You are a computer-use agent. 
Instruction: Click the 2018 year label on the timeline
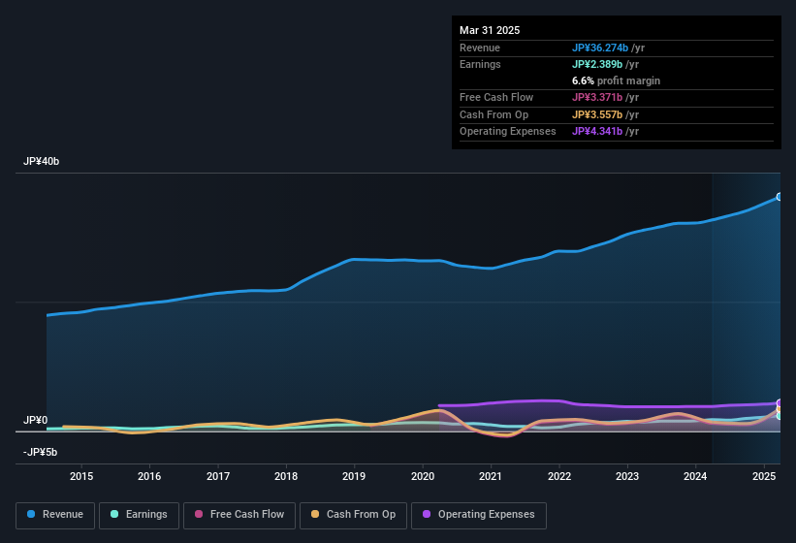click(x=286, y=476)
